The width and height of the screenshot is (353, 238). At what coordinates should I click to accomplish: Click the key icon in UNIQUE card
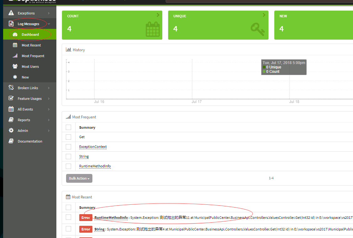tap(258, 29)
